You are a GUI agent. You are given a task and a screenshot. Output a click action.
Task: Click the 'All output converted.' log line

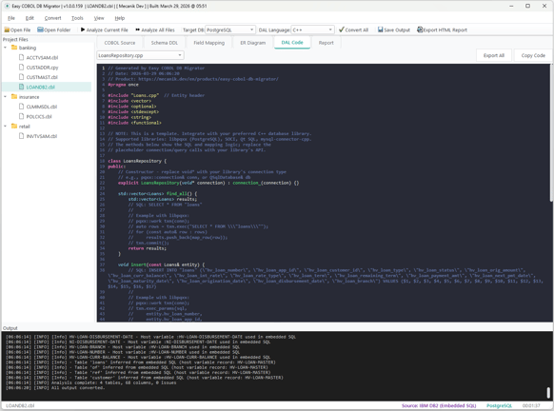click(x=55, y=388)
